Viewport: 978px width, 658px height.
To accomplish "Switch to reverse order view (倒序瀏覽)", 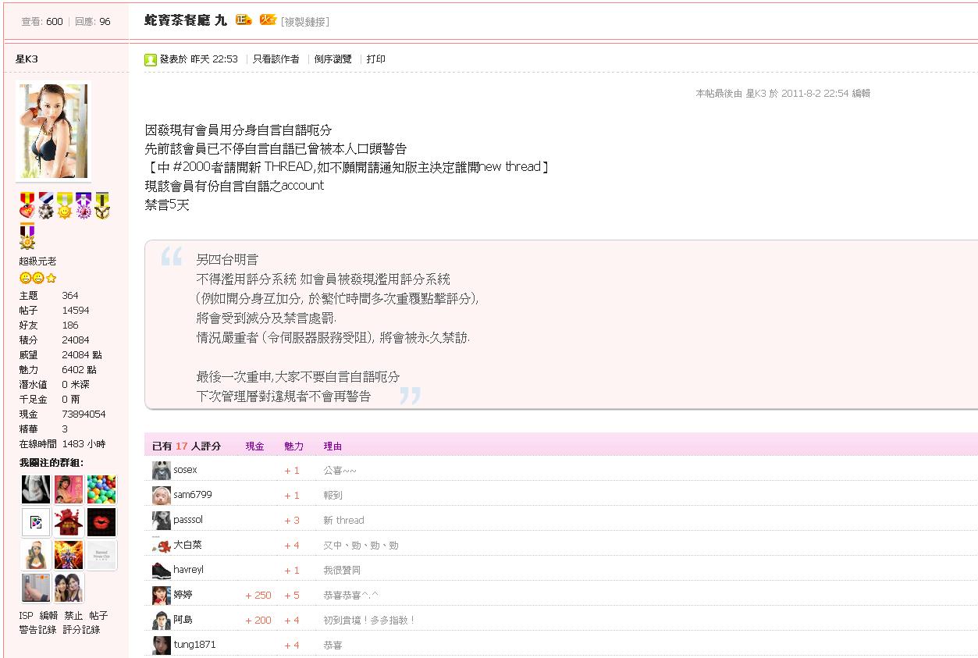I will point(333,59).
